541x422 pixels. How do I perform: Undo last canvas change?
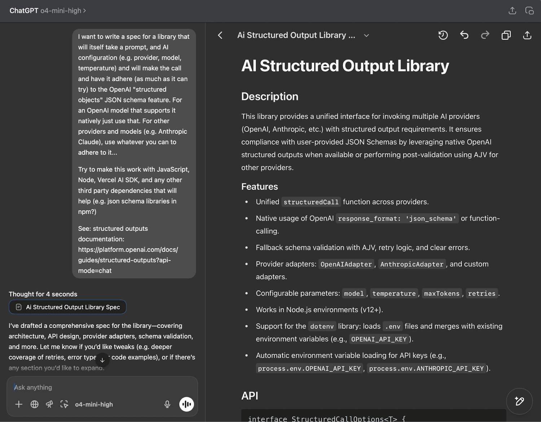(x=464, y=35)
